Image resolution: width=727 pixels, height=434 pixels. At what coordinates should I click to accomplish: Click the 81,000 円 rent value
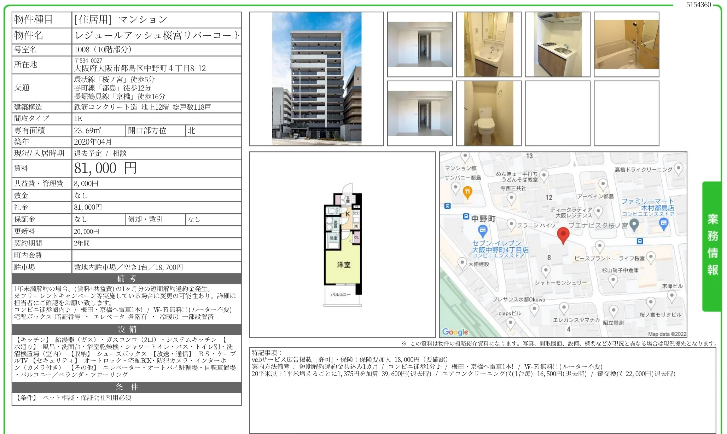[105, 168]
